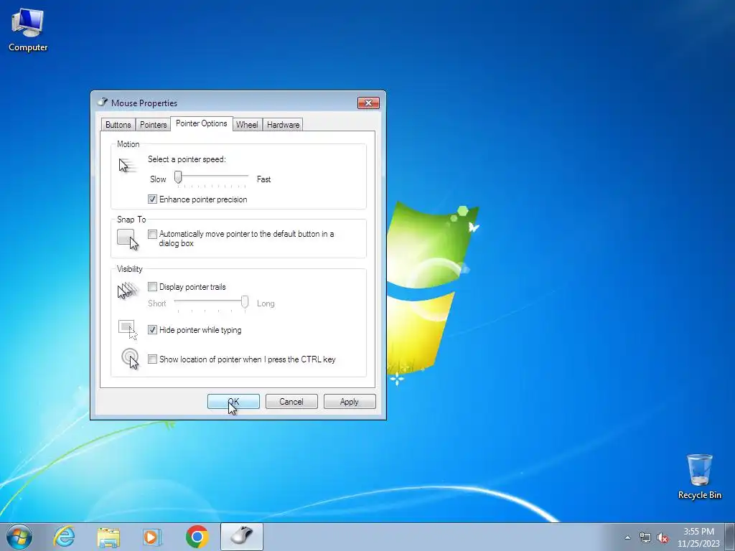
Task: Click the 'Slow' speed label
Action: [158, 179]
